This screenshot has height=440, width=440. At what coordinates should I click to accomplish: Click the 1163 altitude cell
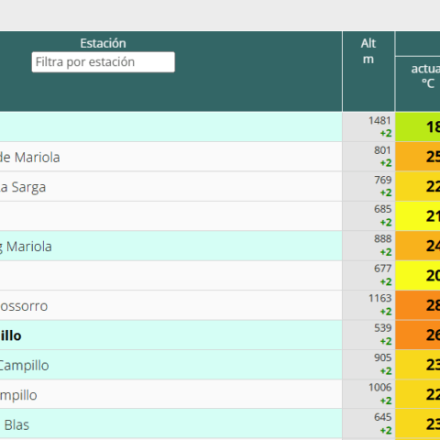368,305
